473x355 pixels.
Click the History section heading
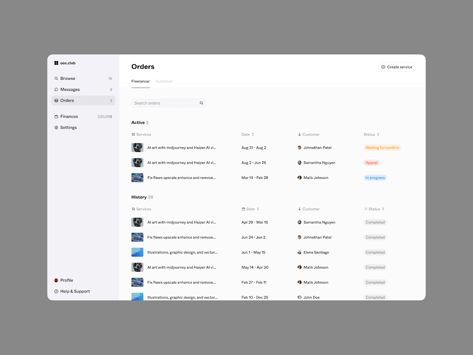(139, 197)
